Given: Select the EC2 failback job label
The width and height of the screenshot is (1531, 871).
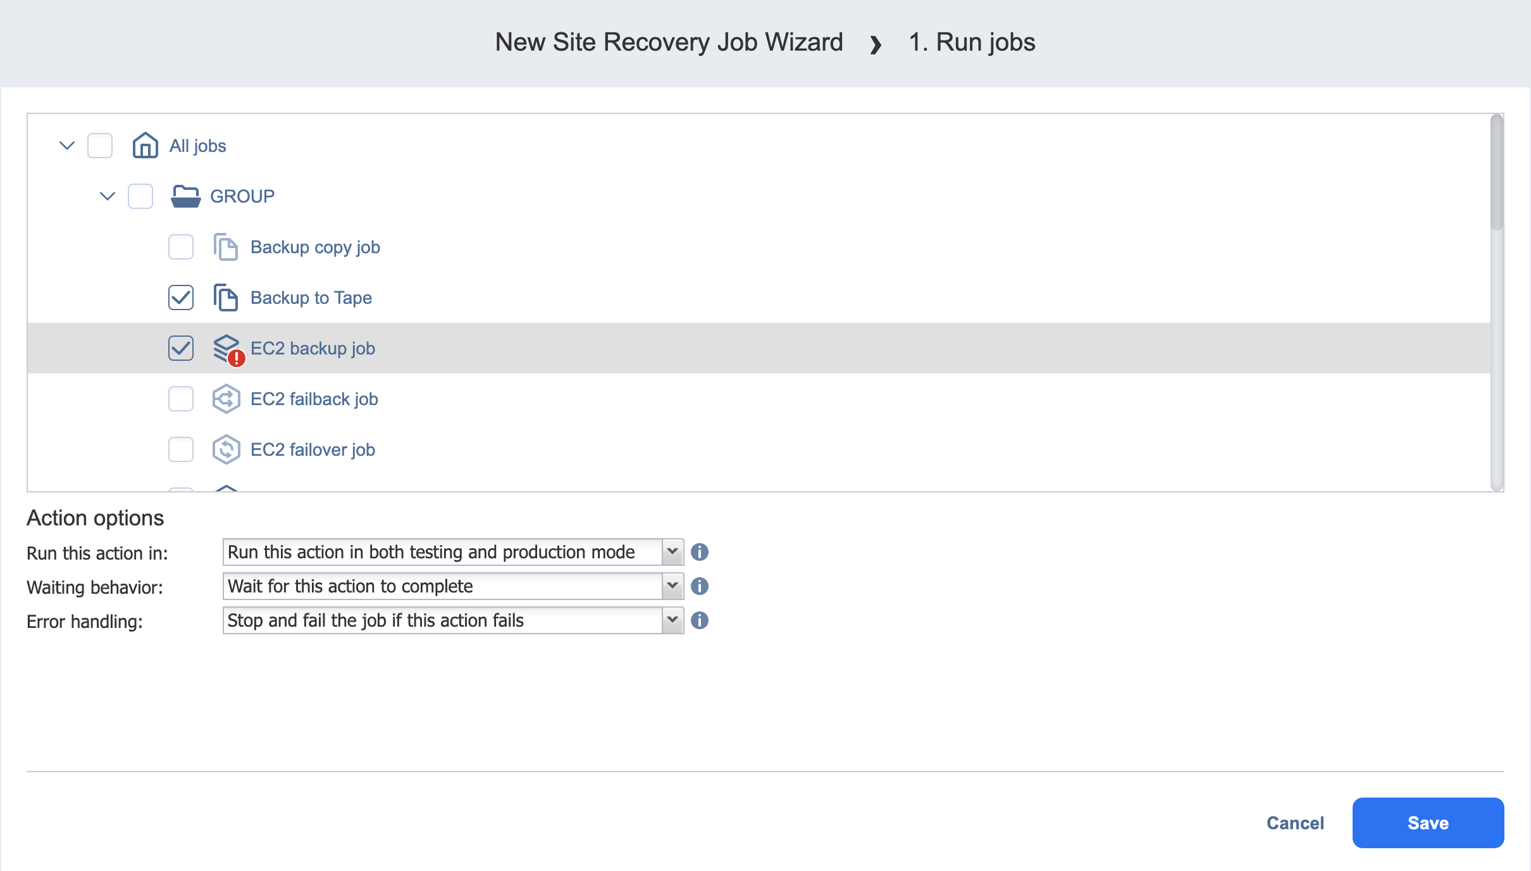Looking at the screenshot, I should tap(314, 399).
